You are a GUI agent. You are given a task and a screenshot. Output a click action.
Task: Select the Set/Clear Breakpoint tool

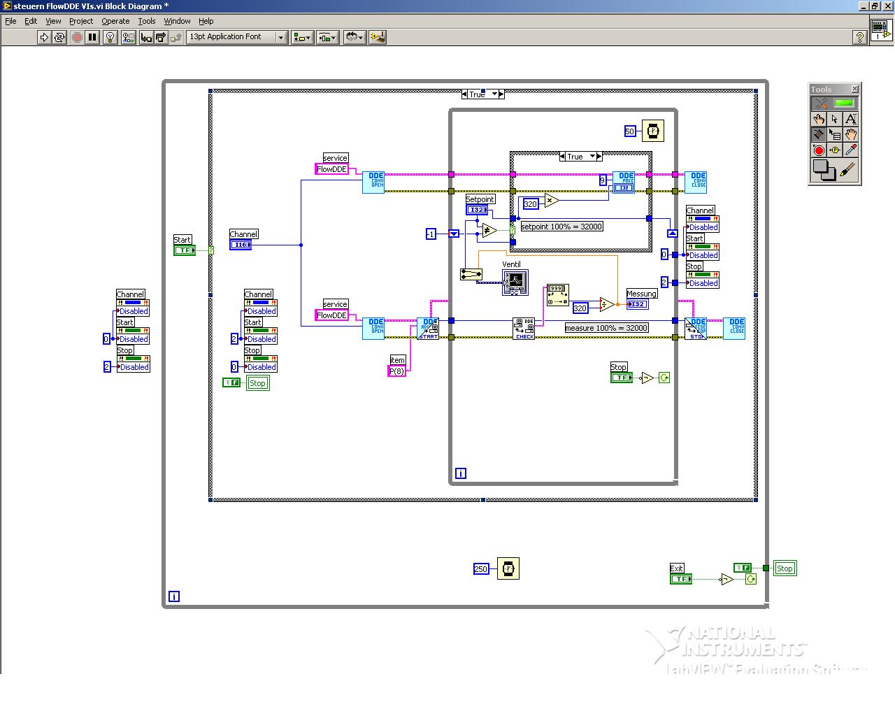pyautogui.click(x=819, y=150)
